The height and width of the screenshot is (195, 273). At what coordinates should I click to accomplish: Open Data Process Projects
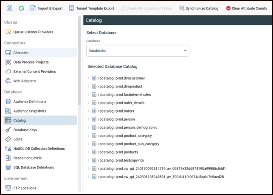(x=31, y=62)
